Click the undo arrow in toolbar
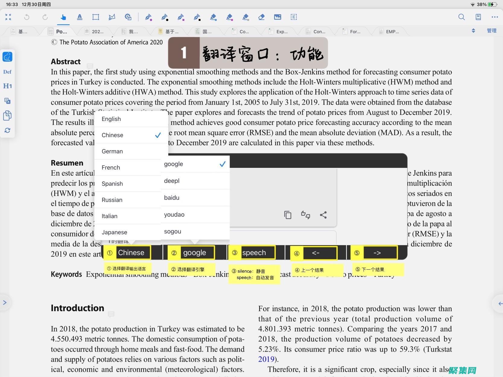The height and width of the screenshot is (377, 503). tap(27, 17)
